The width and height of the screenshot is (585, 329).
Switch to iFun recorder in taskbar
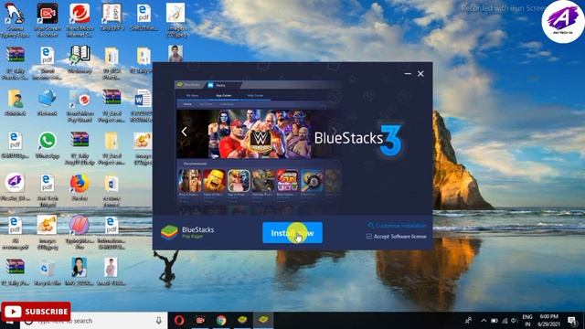pos(200,321)
